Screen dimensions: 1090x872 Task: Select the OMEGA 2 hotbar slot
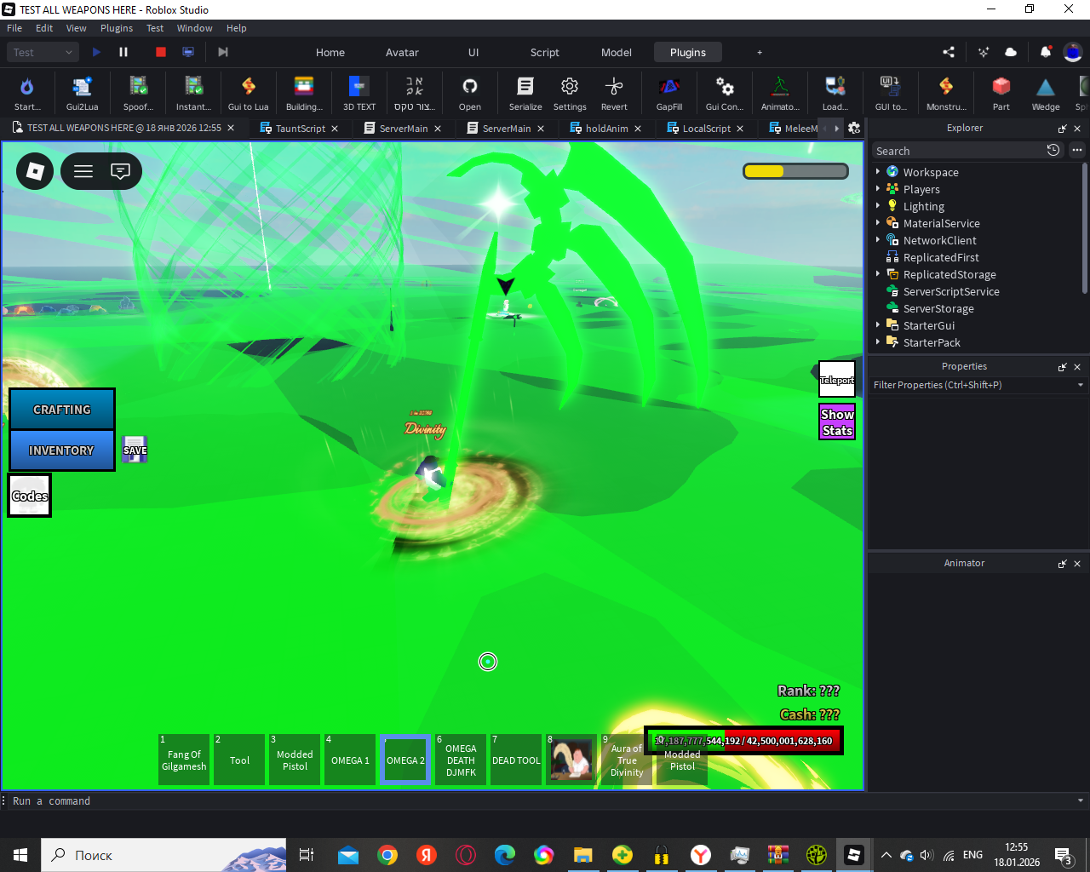(405, 760)
